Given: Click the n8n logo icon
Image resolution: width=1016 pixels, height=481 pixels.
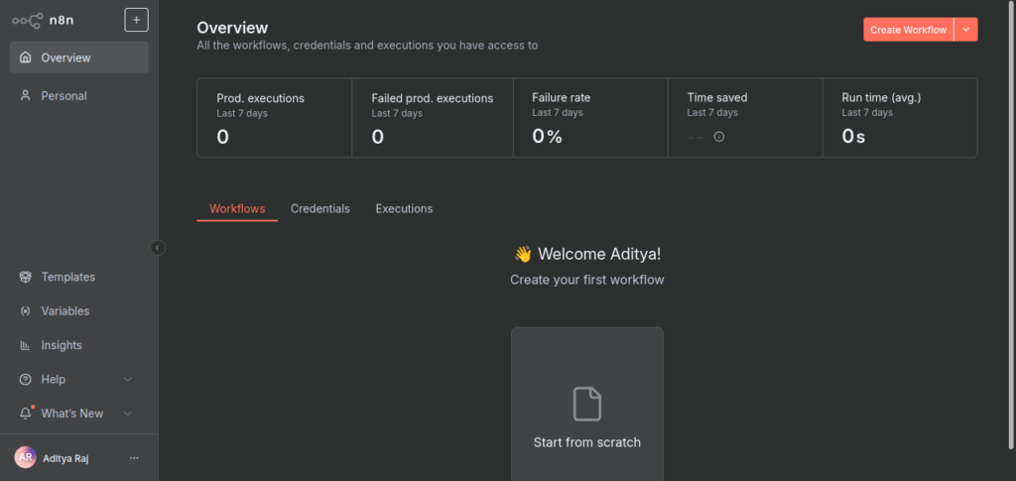Looking at the screenshot, I should 28,20.
